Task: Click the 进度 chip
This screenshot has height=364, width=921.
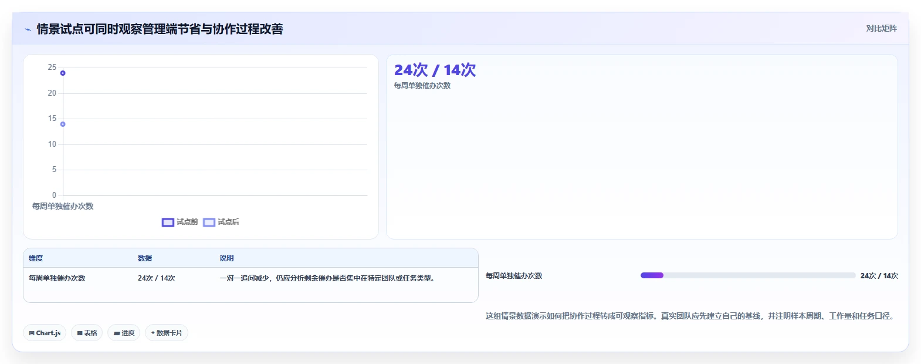Action: pyautogui.click(x=124, y=333)
